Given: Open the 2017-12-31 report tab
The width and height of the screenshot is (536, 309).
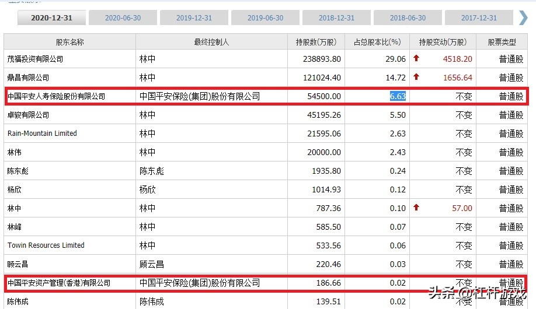Looking at the screenshot, I should click(x=479, y=17).
